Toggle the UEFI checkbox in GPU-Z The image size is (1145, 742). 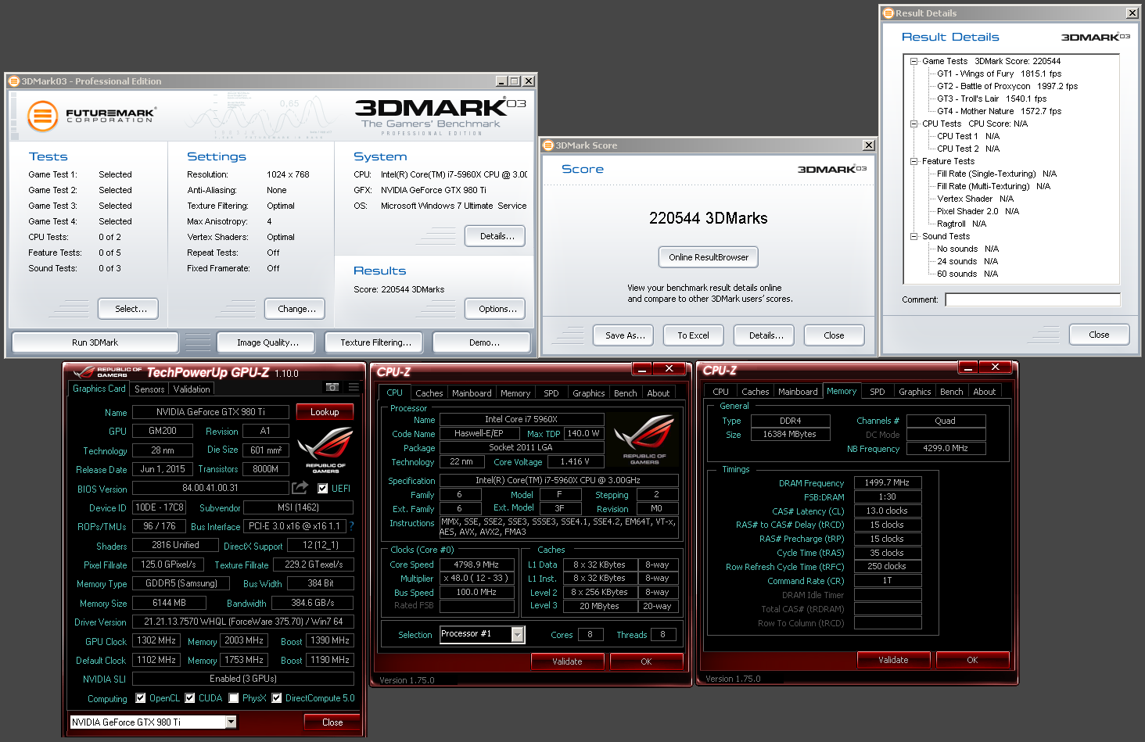322,488
